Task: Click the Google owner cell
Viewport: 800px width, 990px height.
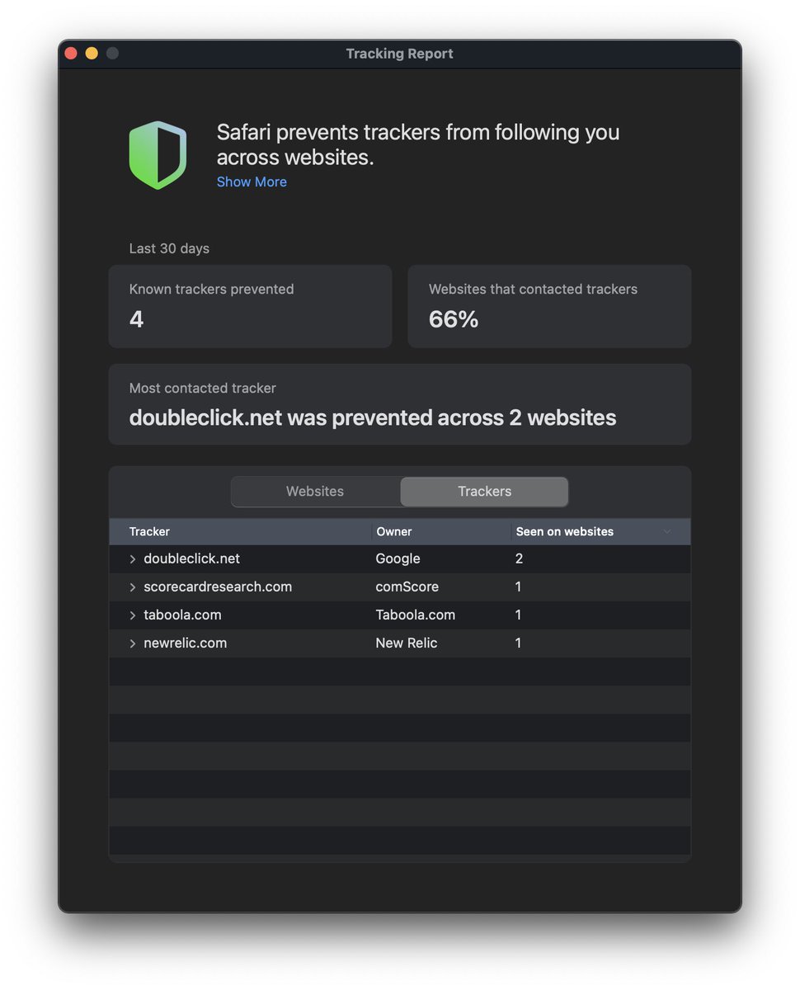Action: [x=398, y=559]
